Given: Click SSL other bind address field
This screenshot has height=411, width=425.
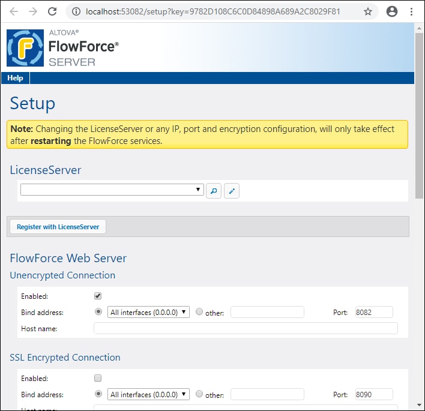Looking at the screenshot, I should point(267,394).
